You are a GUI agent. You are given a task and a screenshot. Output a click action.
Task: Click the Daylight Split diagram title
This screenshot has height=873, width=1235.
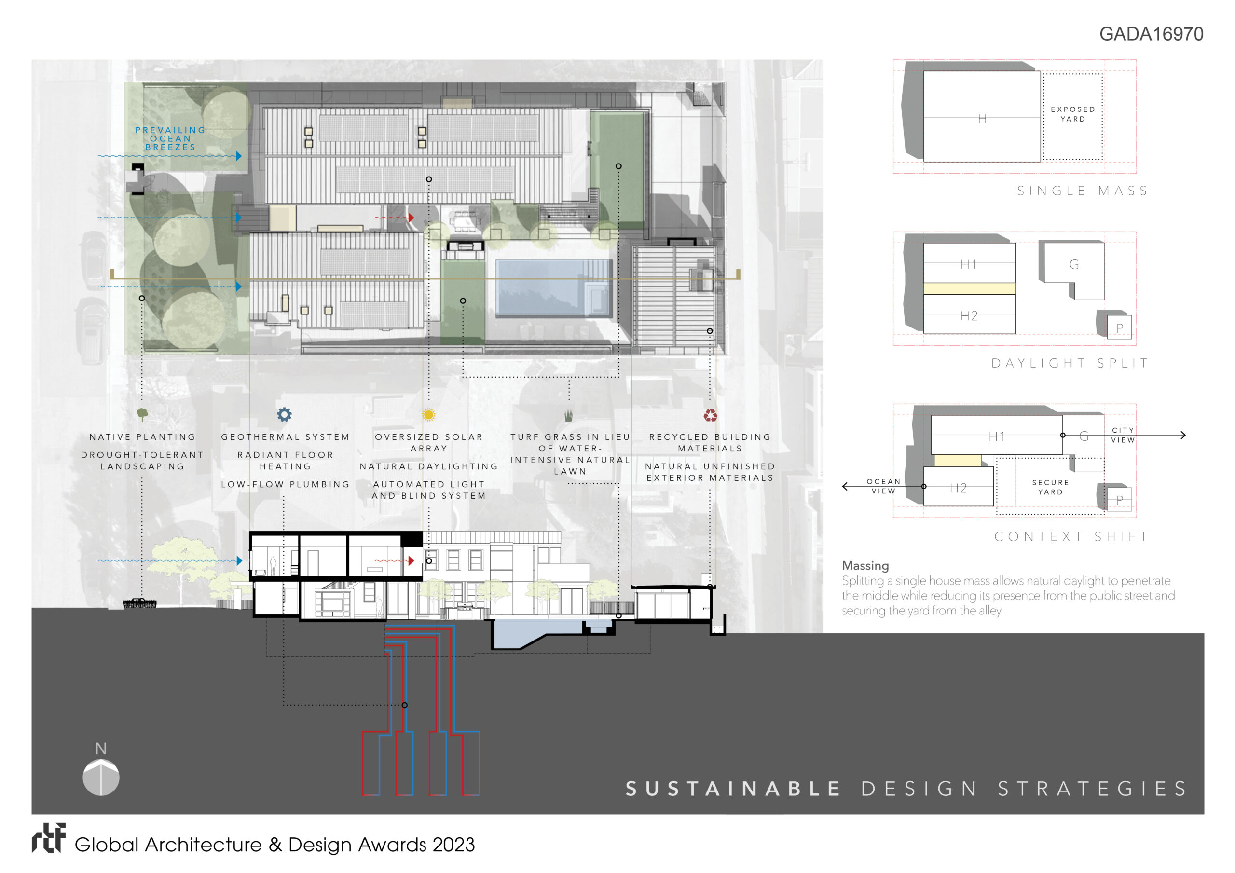click(x=1070, y=363)
